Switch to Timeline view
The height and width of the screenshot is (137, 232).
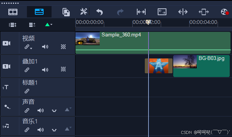coord(39,12)
